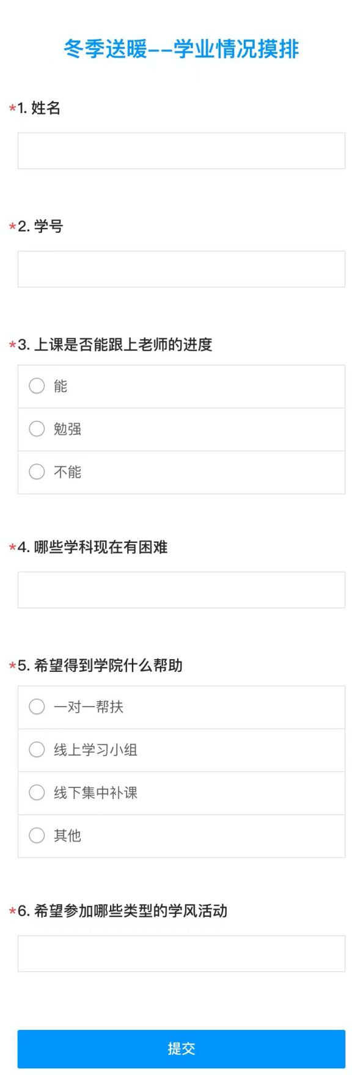
Task: Click the question text 哪些学科现在有困难
Action: click(x=101, y=547)
